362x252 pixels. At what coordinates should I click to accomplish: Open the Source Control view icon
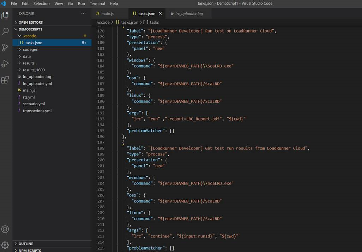(x=5, y=47)
